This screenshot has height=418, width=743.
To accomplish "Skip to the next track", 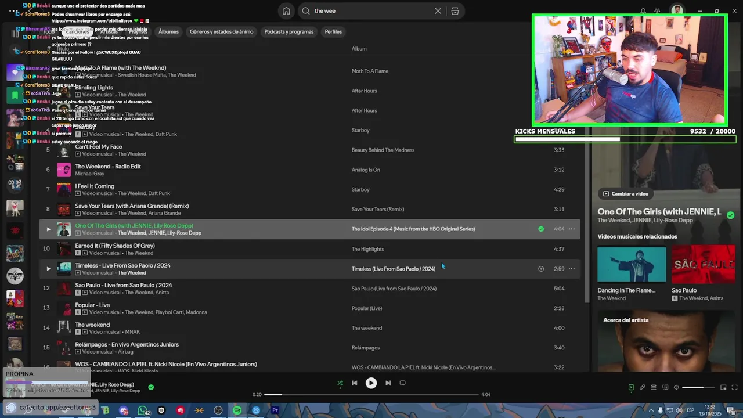I will pos(388,383).
